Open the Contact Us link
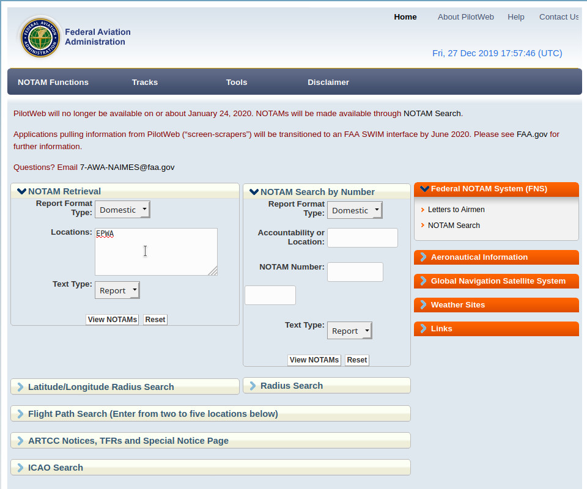The height and width of the screenshot is (489, 587). (x=559, y=17)
